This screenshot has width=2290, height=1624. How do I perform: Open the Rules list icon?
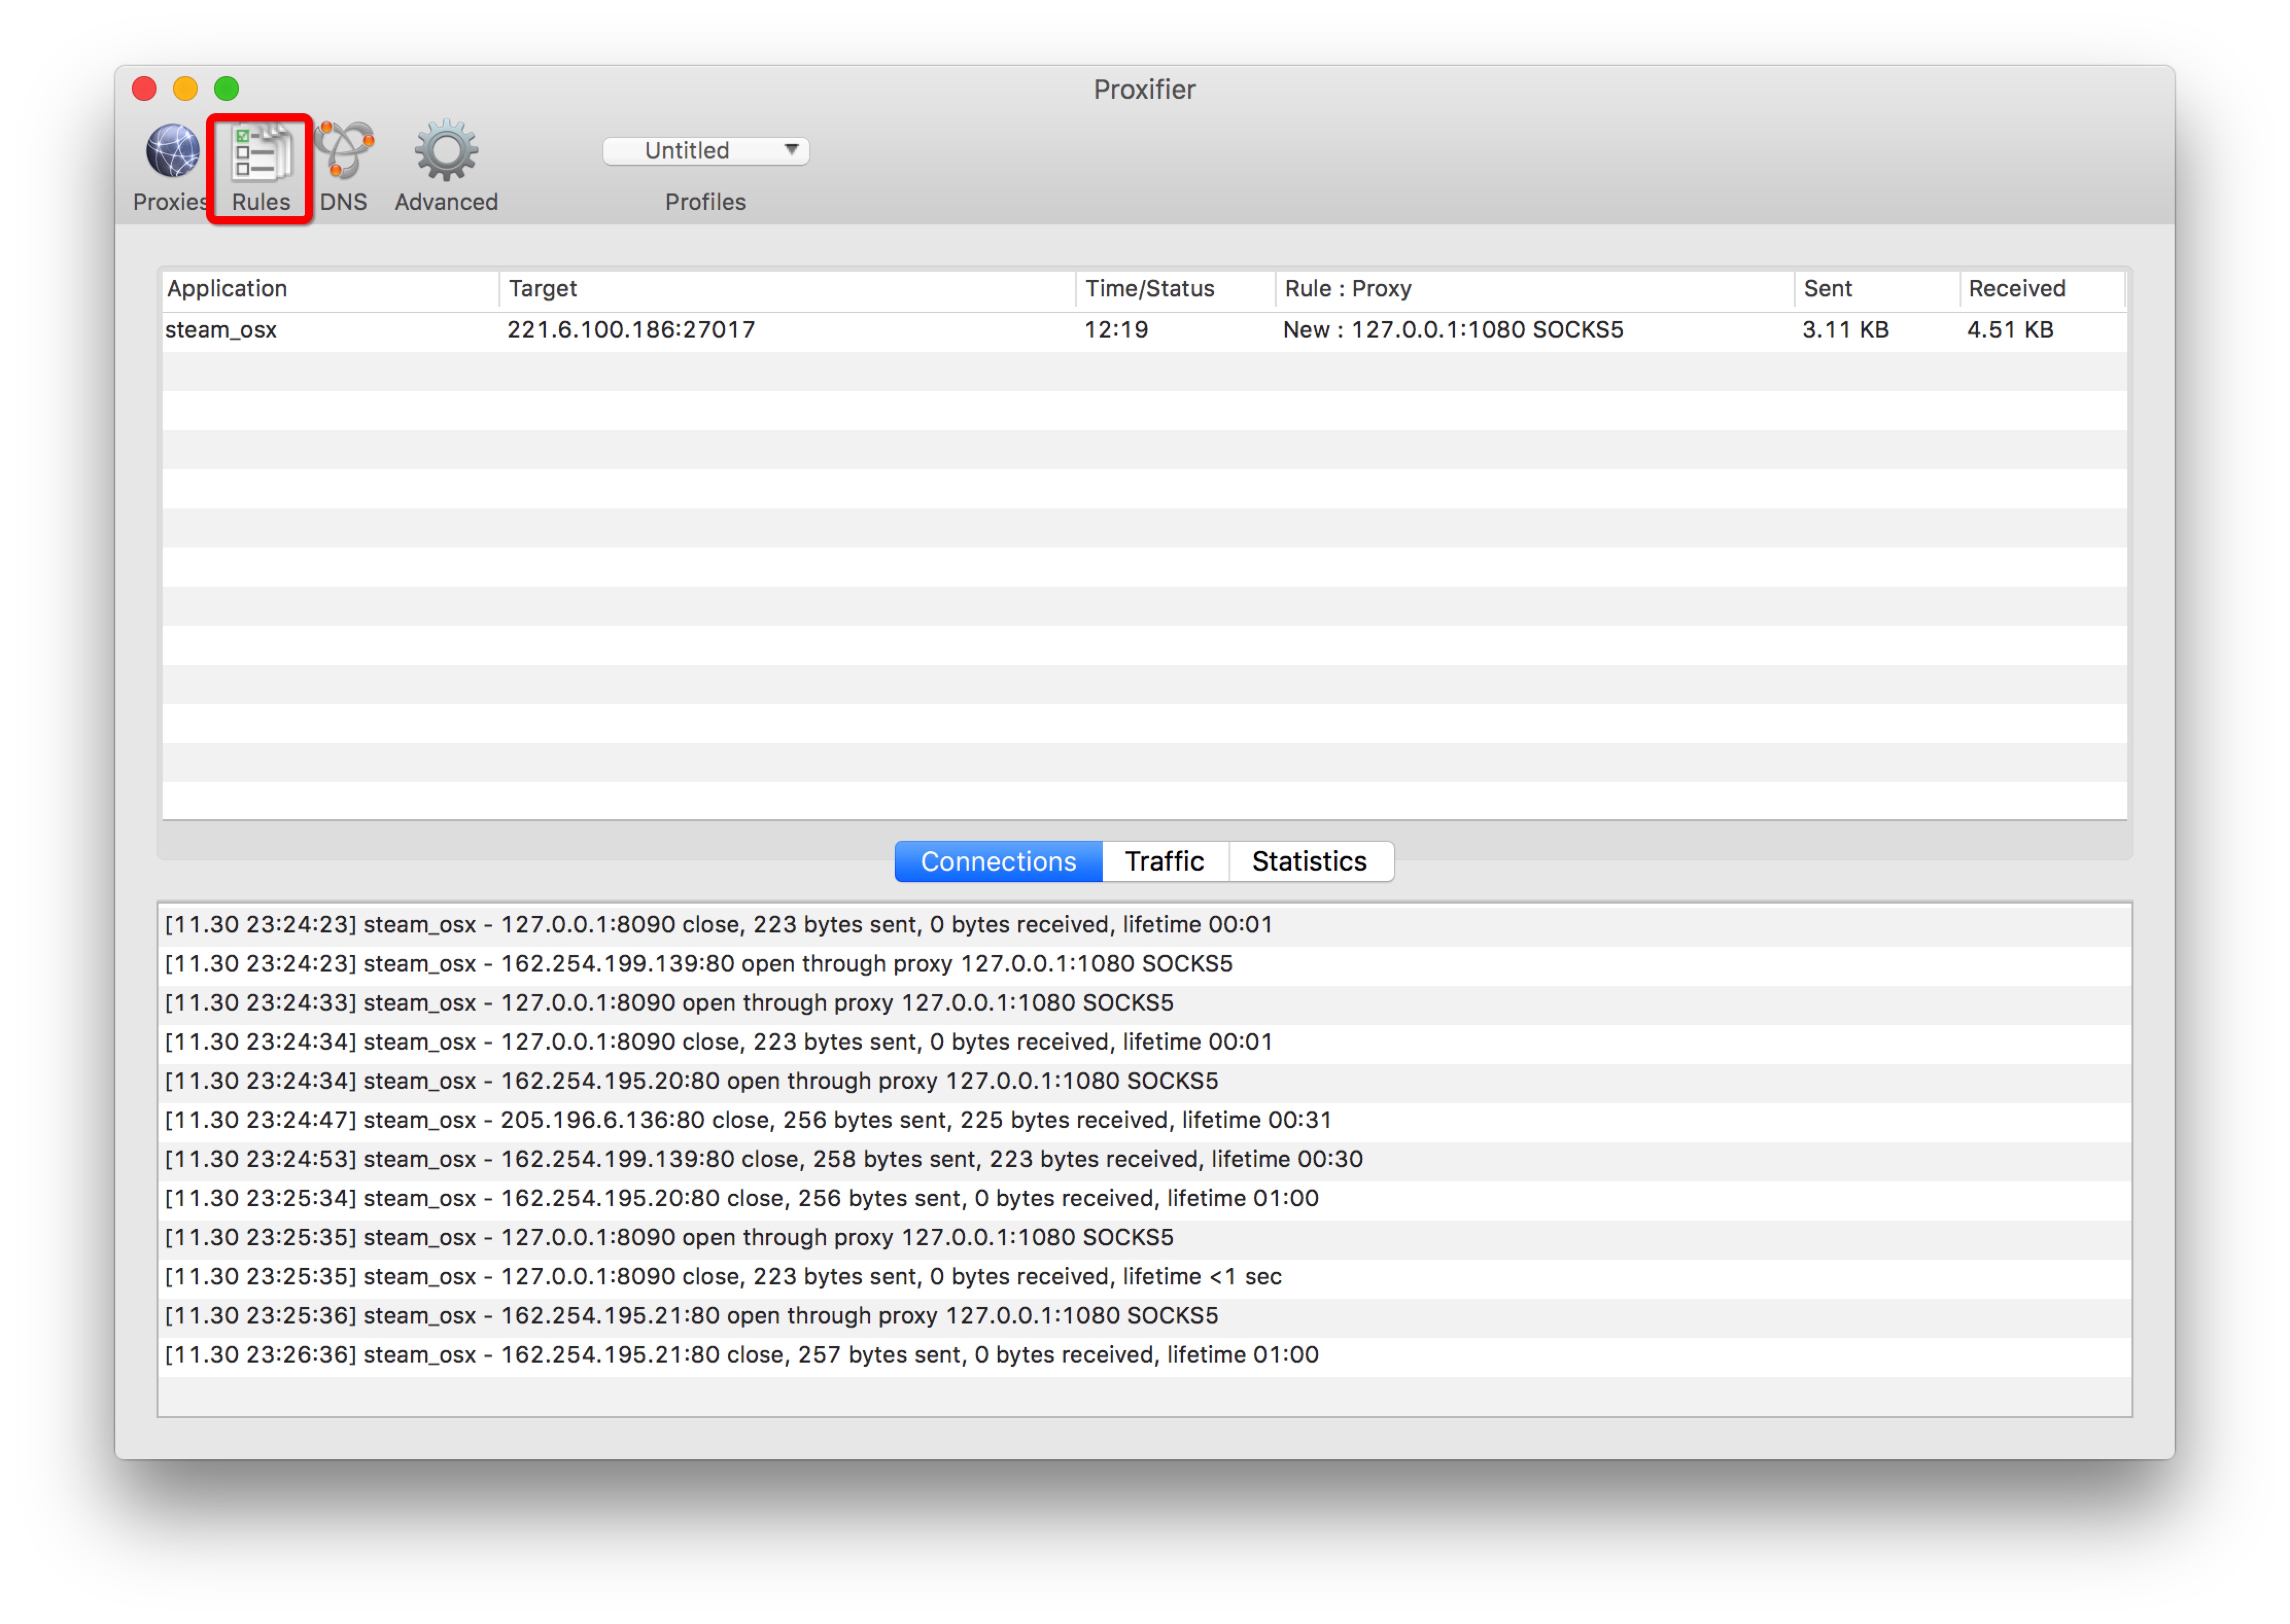tap(261, 156)
